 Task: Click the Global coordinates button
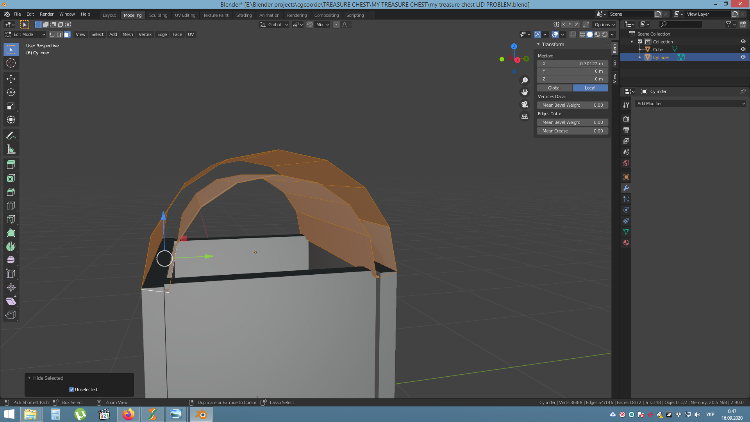click(x=554, y=88)
